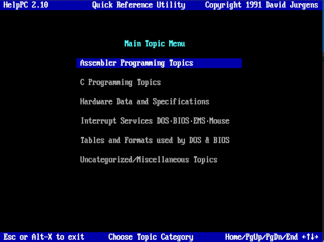The width and height of the screenshot is (324, 242).
Task: Click the left arrow symbol in the status bar
Action: (305, 237)
